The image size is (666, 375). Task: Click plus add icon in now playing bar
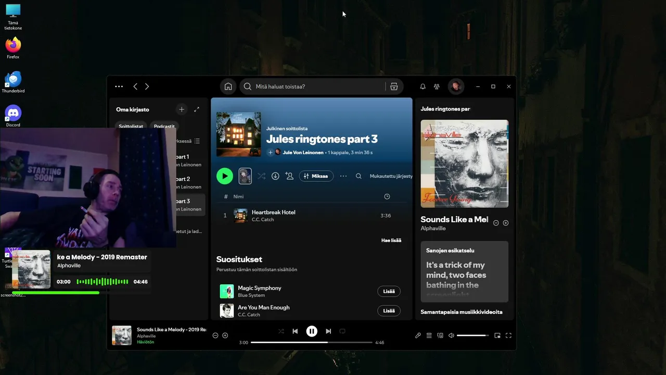tap(225, 335)
